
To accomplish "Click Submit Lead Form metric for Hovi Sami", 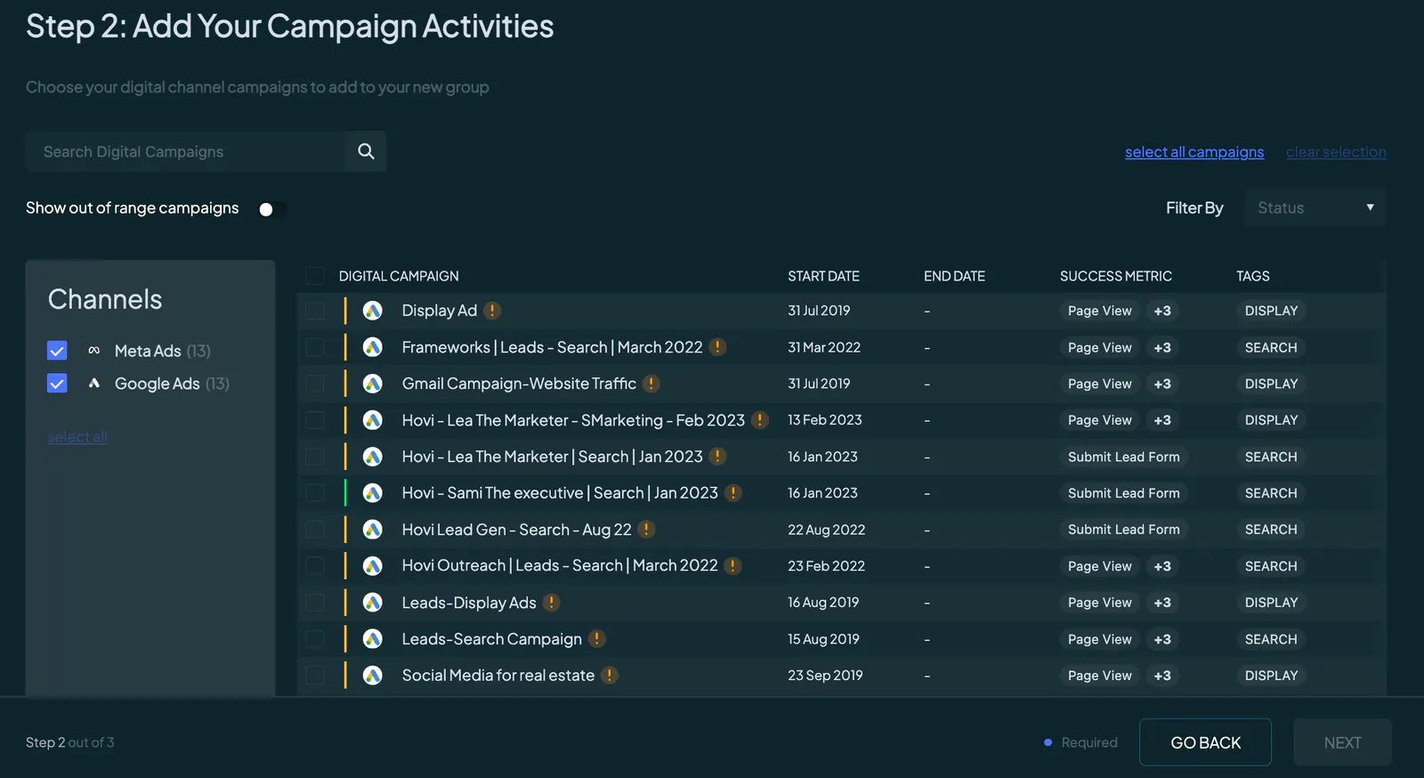I will click(1124, 493).
